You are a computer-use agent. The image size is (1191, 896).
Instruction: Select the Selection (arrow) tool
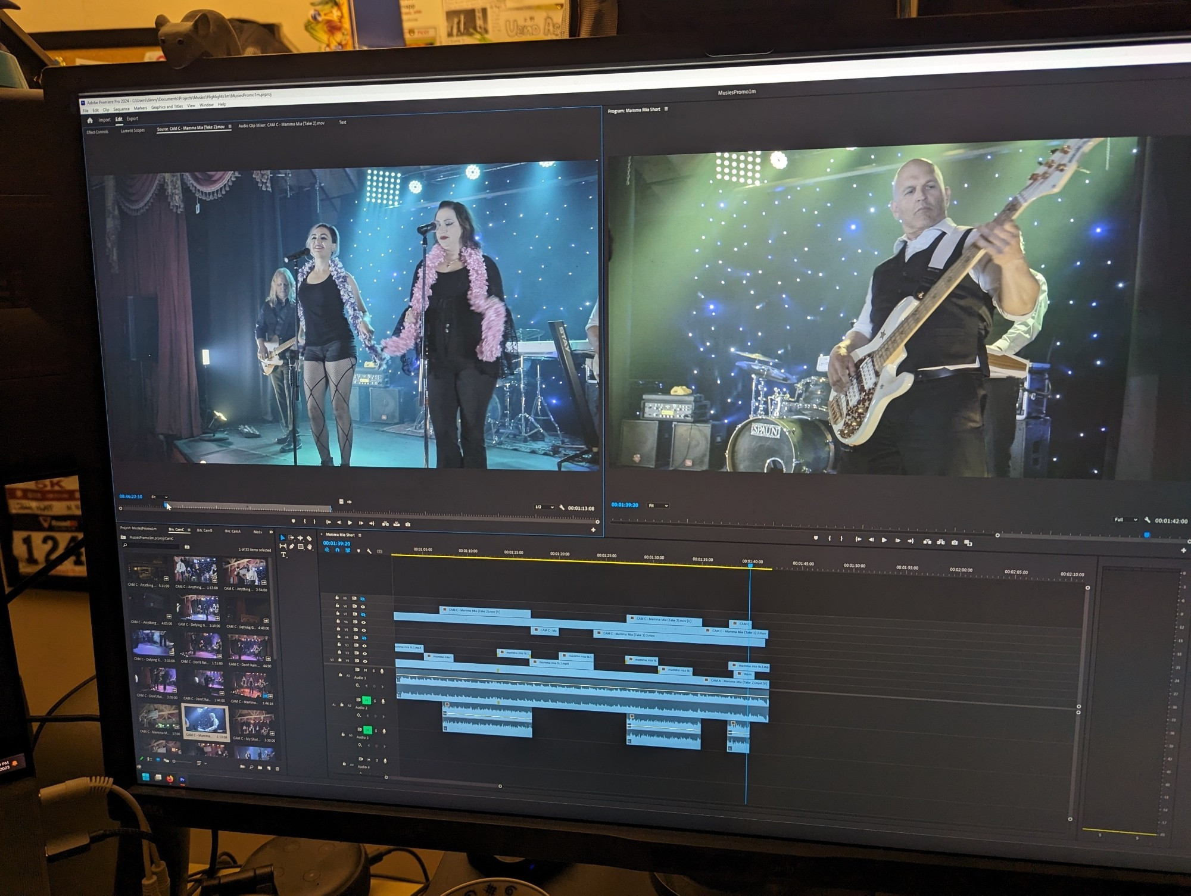(x=282, y=538)
